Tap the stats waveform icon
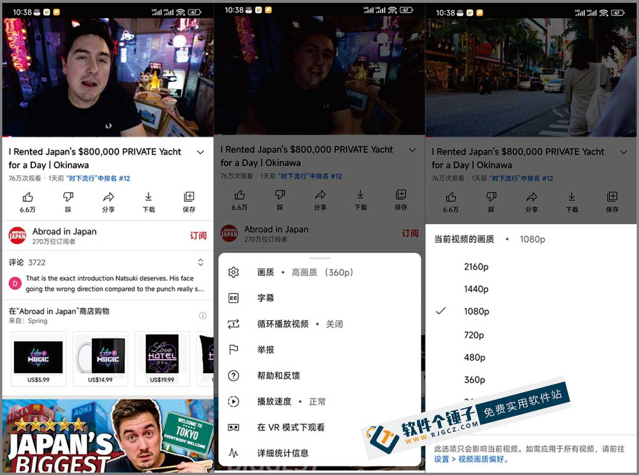 [233, 453]
